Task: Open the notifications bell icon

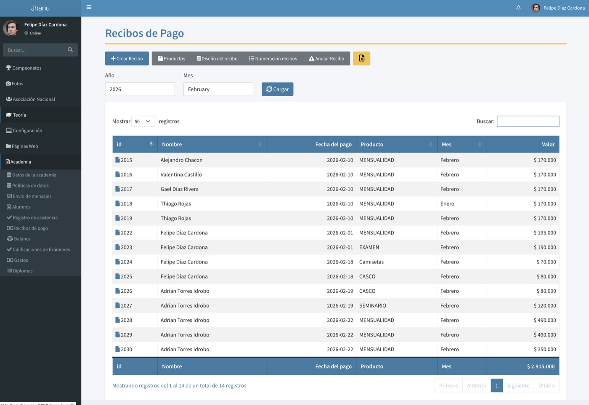Action: click(x=518, y=8)
